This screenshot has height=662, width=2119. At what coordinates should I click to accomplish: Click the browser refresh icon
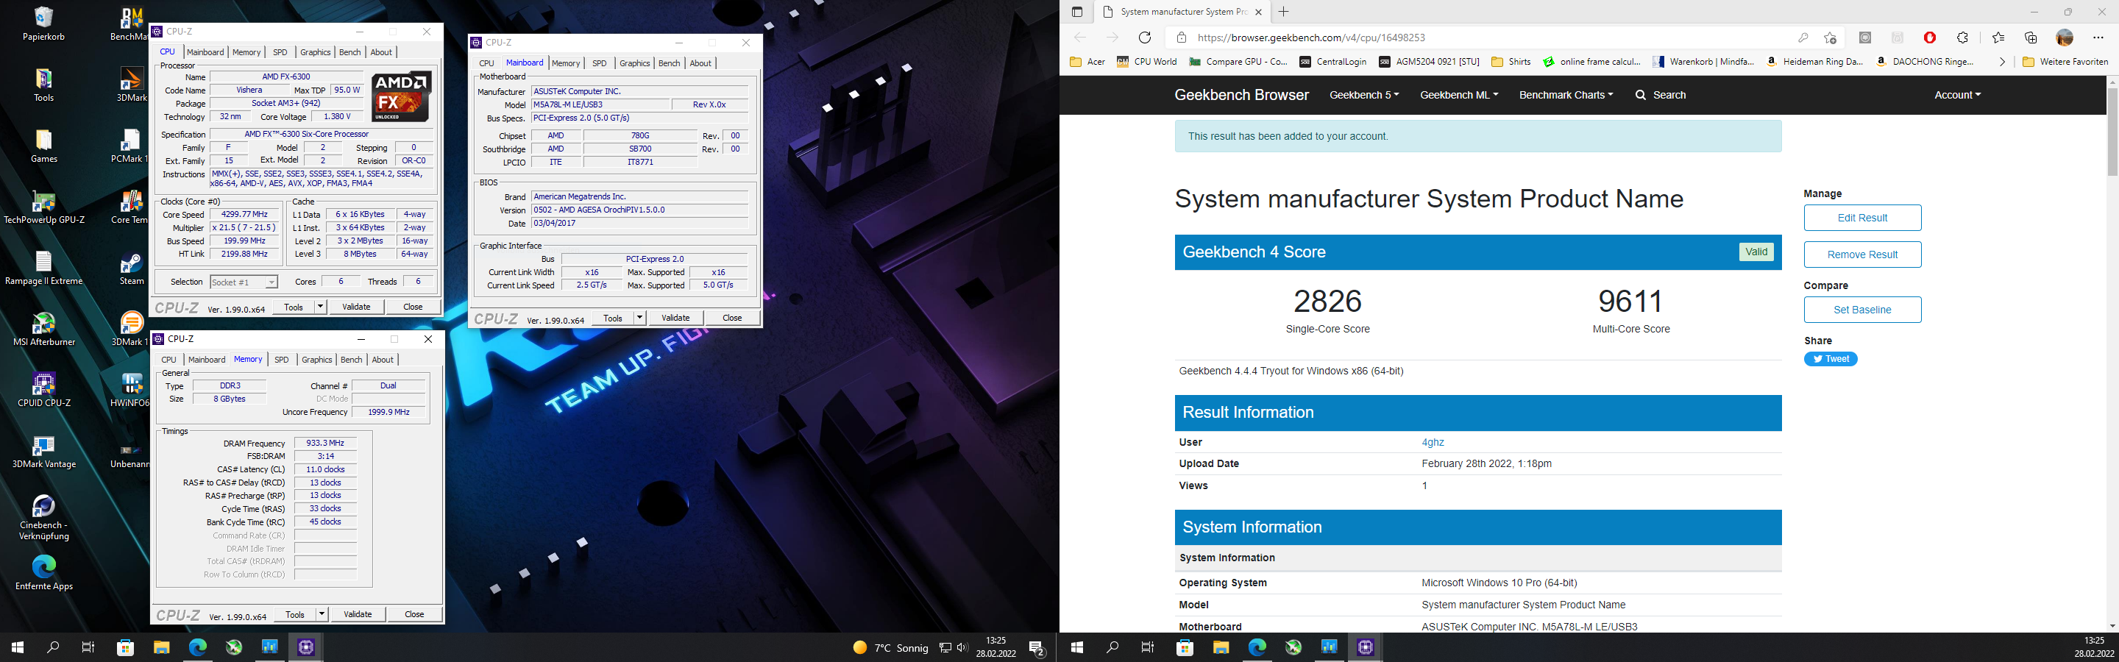pyautogui.click(x=1144, y=37)
